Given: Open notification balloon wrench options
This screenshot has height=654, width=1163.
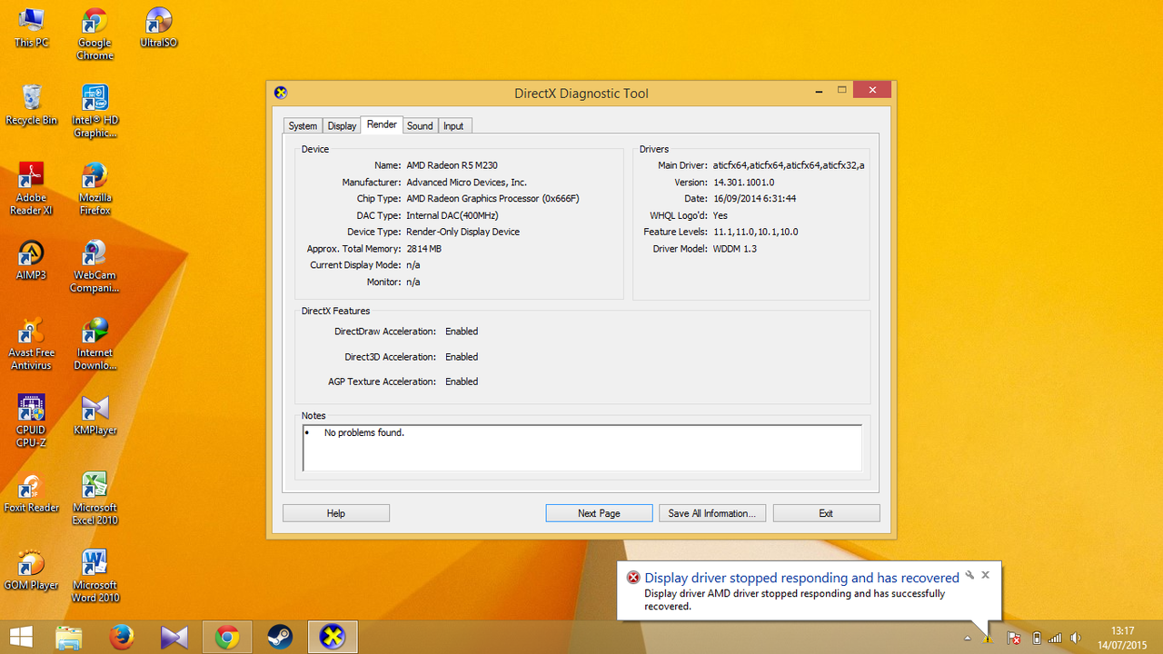Looking at the screenshot, I should (x=969, y=575).
